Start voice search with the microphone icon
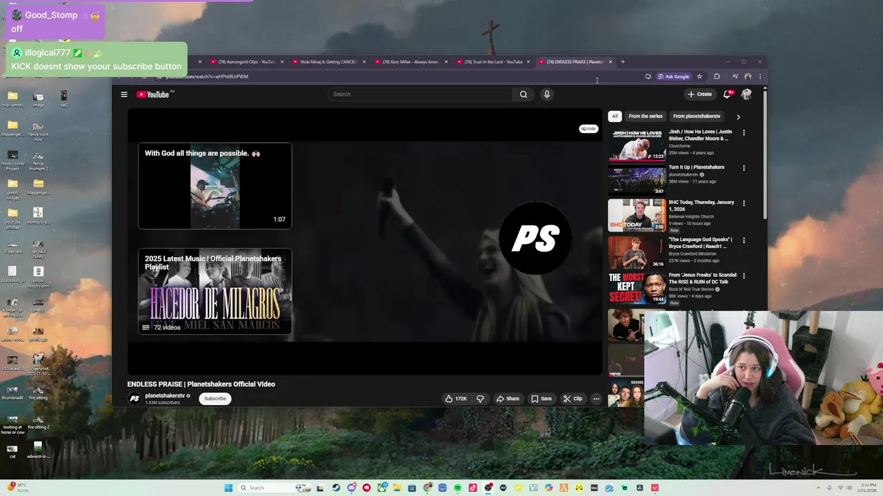This screenshot has width=883, height=496. 546,94
